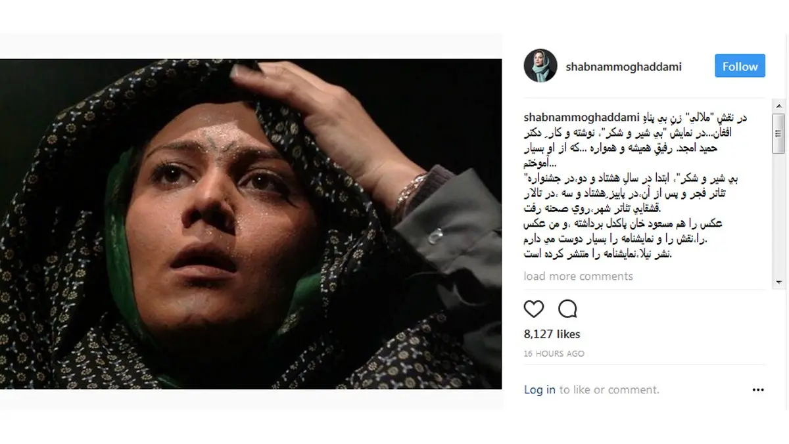Follow the shabnammoghaddami account

click(x=740, y=66)
